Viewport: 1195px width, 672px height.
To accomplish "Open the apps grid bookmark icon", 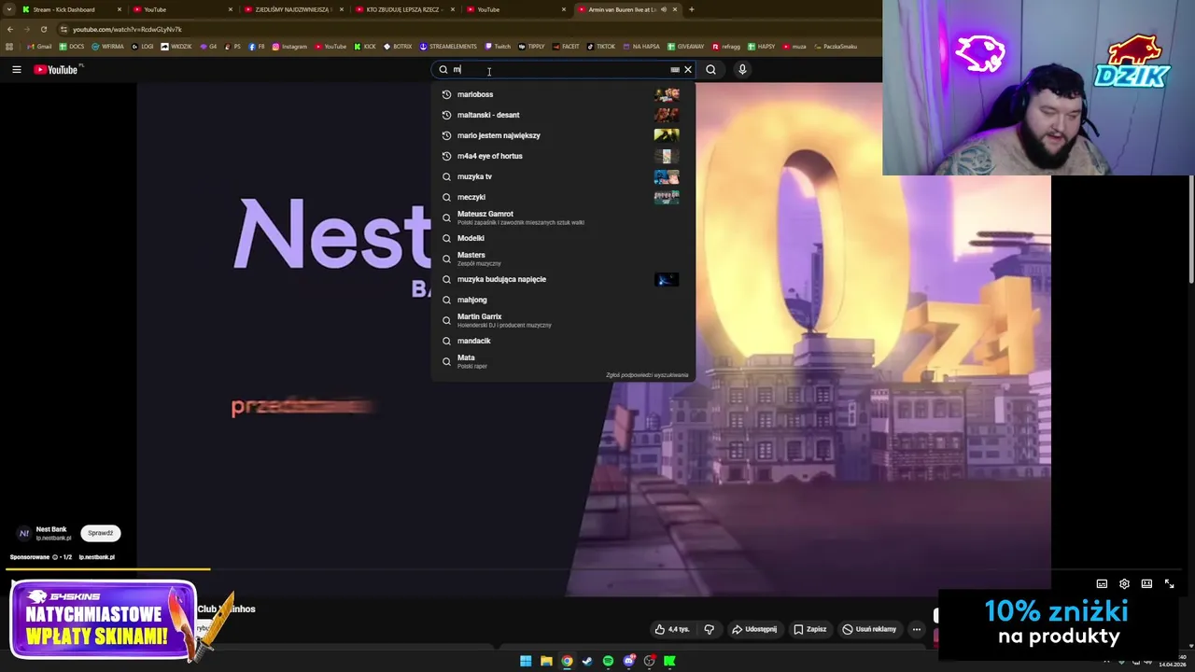I will click(x=9, y=47).
